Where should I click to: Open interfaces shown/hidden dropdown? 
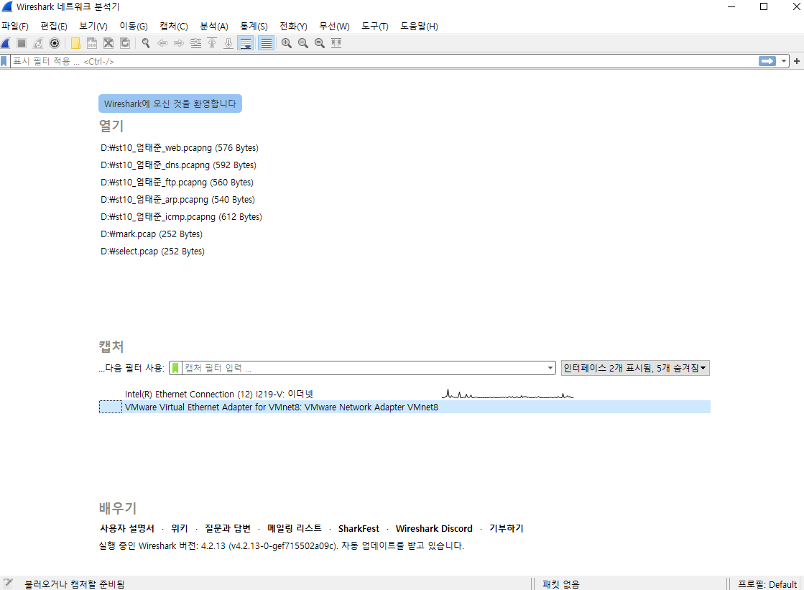point(634,368)
